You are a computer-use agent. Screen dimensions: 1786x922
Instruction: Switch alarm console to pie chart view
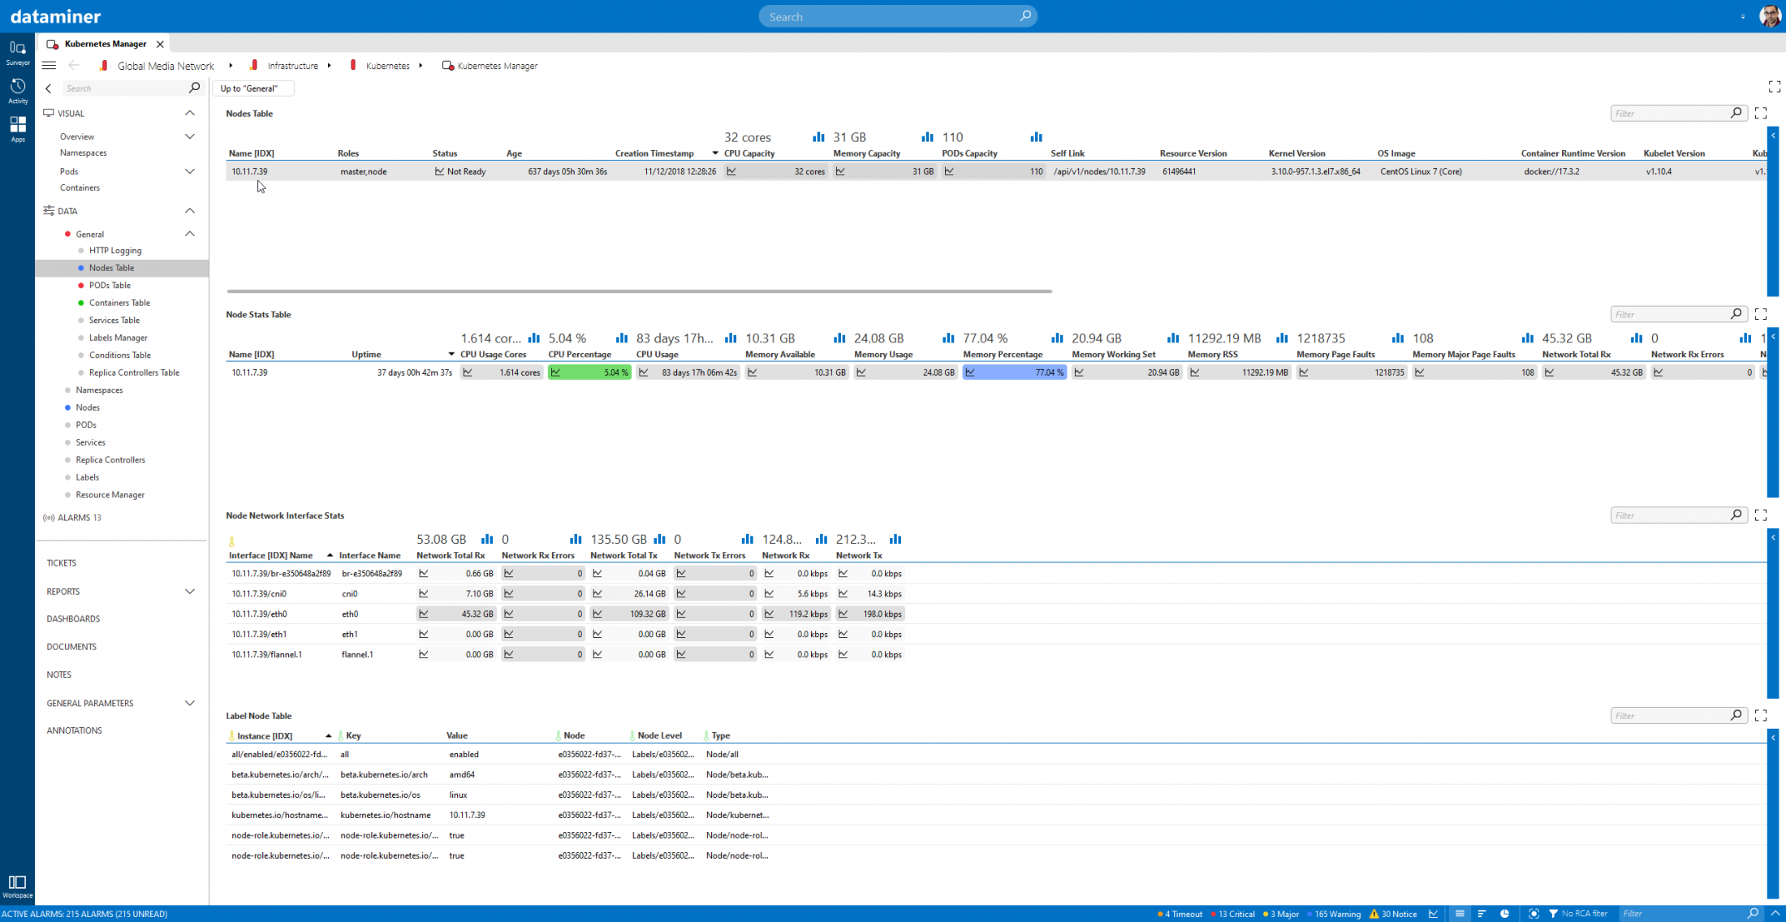pyautogui.click(x=1504, y=914)
